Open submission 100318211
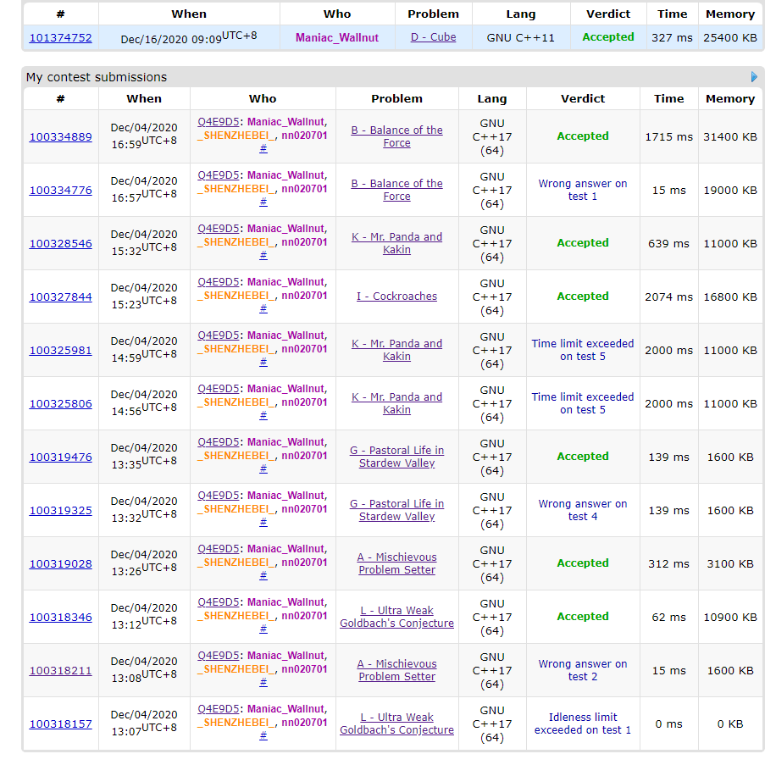This screenshot has width=776, height=765. point(60,670)
